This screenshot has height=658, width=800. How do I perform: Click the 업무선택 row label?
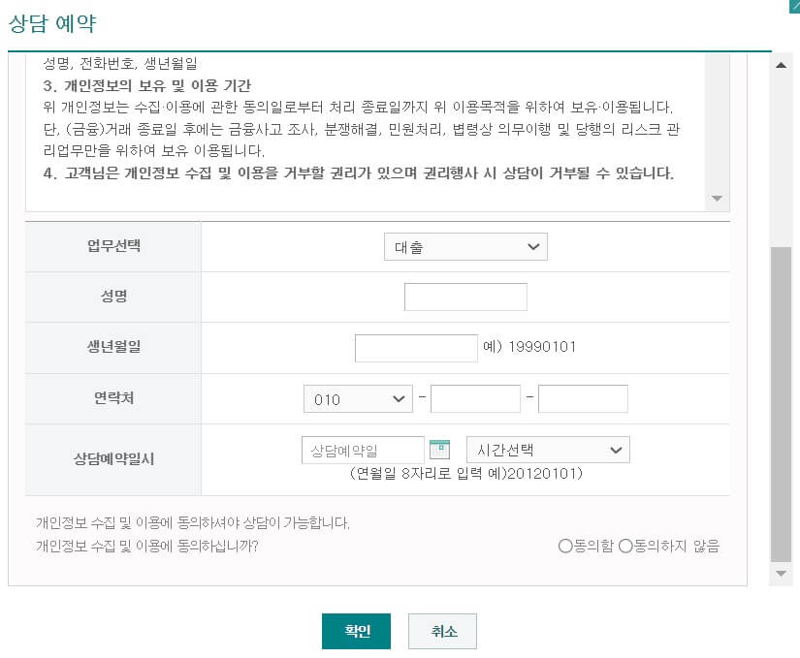[113, 246]
